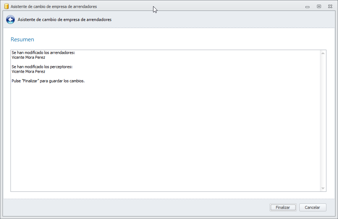Screen dimensions: 338x219
Task: Click 'Vicente Mora Perez' under perceptores
Action: (x=29, y=71)
